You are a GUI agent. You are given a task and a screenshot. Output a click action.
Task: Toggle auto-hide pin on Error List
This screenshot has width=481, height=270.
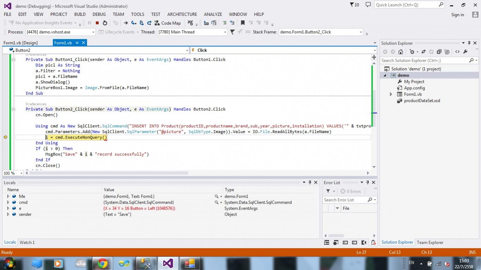point(368,182)
